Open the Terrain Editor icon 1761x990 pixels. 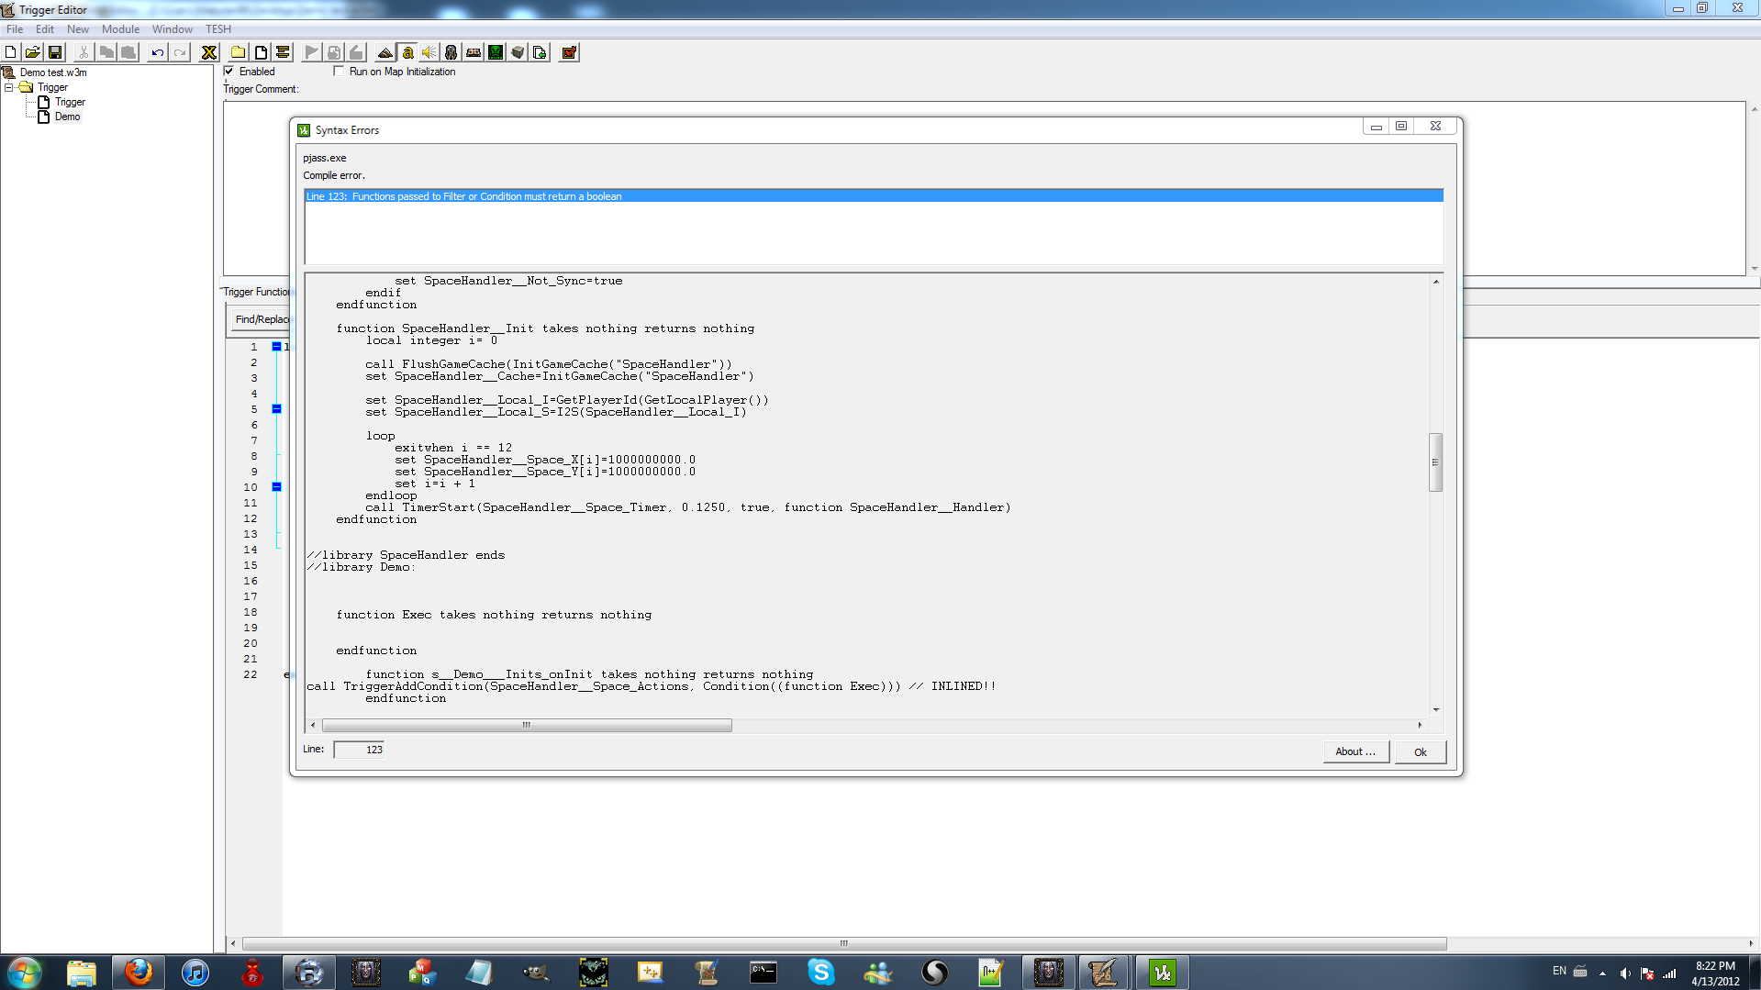pos(385,52)
